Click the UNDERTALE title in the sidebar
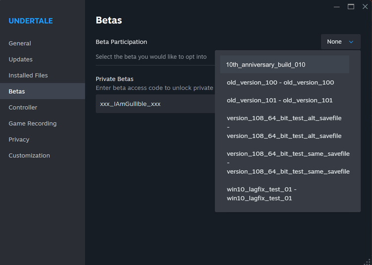Viewport: 372px width, 265px height. tap(31, 21)
